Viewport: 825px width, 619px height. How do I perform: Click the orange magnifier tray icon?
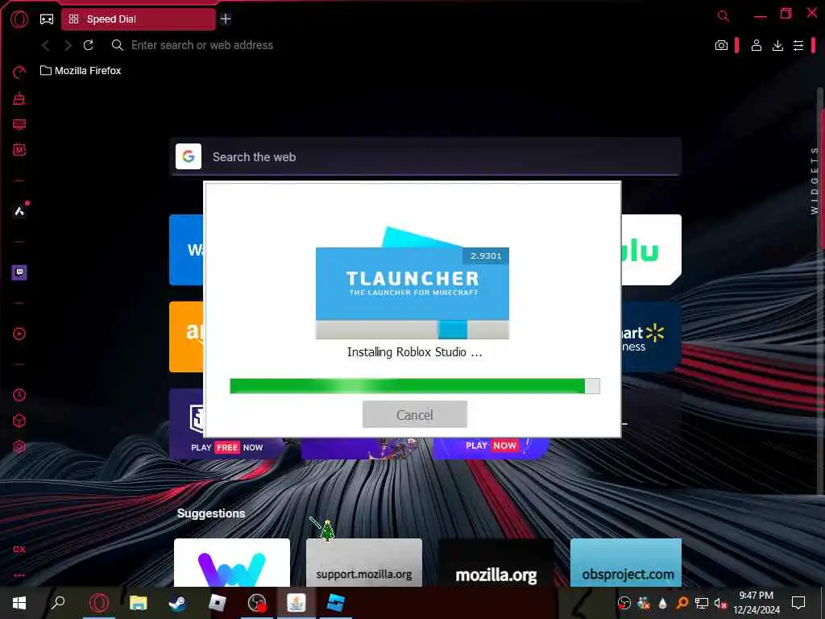[682, 603]
